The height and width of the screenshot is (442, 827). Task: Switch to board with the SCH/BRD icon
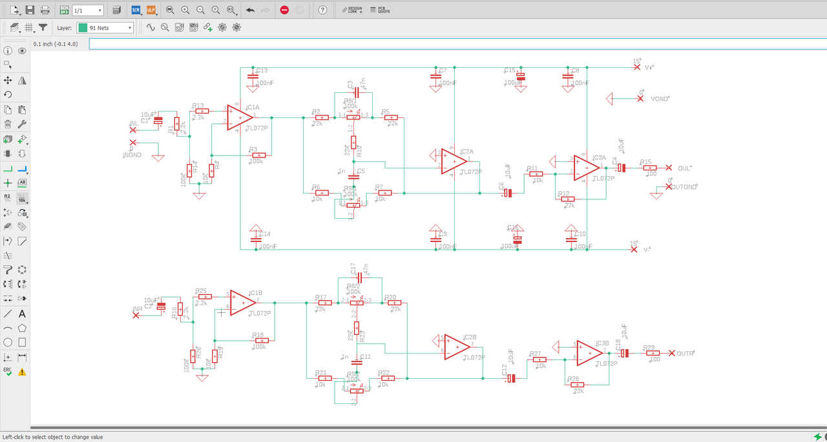pyautogui.click(x=64, y=10)
